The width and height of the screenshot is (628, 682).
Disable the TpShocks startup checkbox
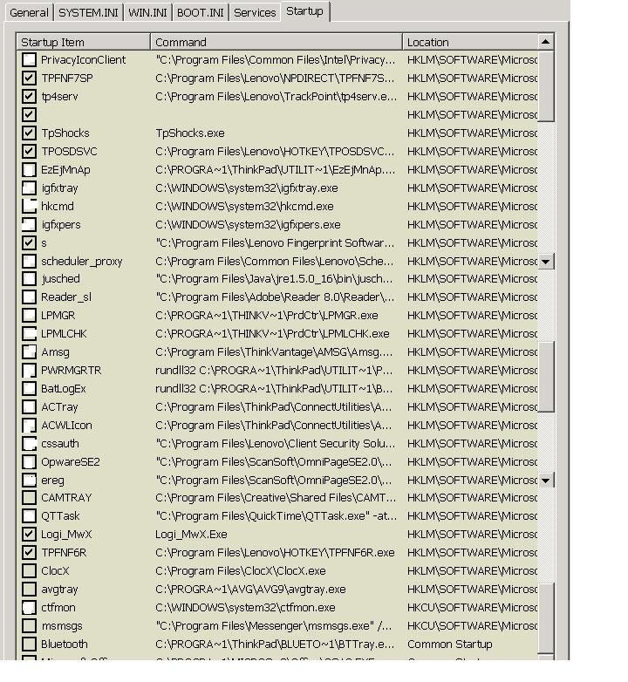(29, 133)
